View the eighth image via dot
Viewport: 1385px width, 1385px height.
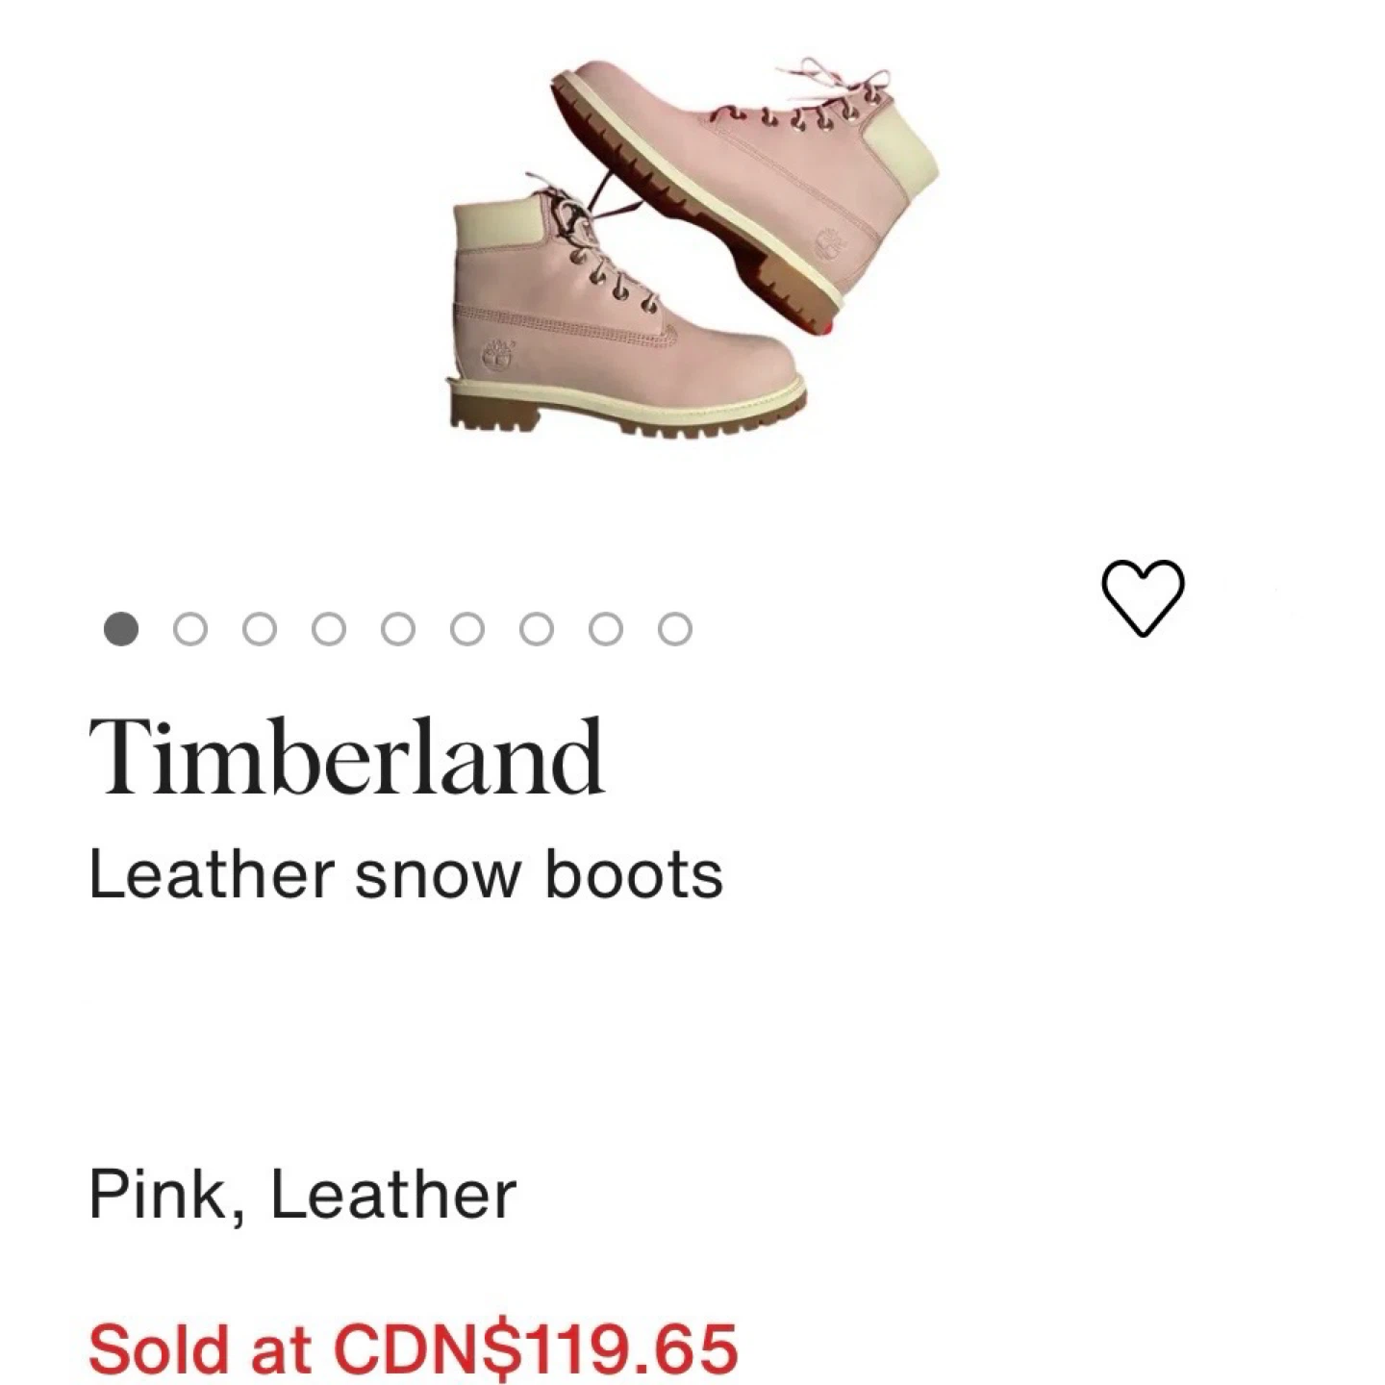click(606, 629)
